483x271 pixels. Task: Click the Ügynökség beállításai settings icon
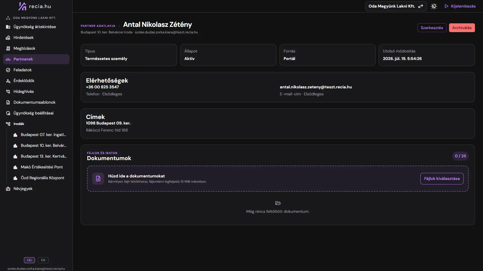tap(8, 113)
